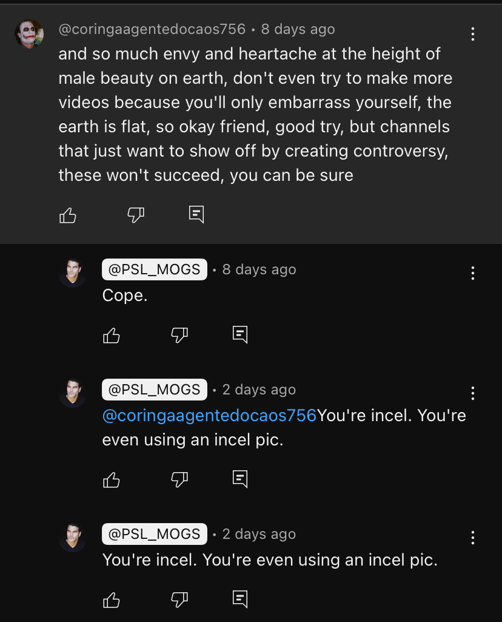Open the blue @coringaagentedocaos756 mention link
Image resolution: width=502 pixels, height=622 pixels.
click(x=209, y=416)
